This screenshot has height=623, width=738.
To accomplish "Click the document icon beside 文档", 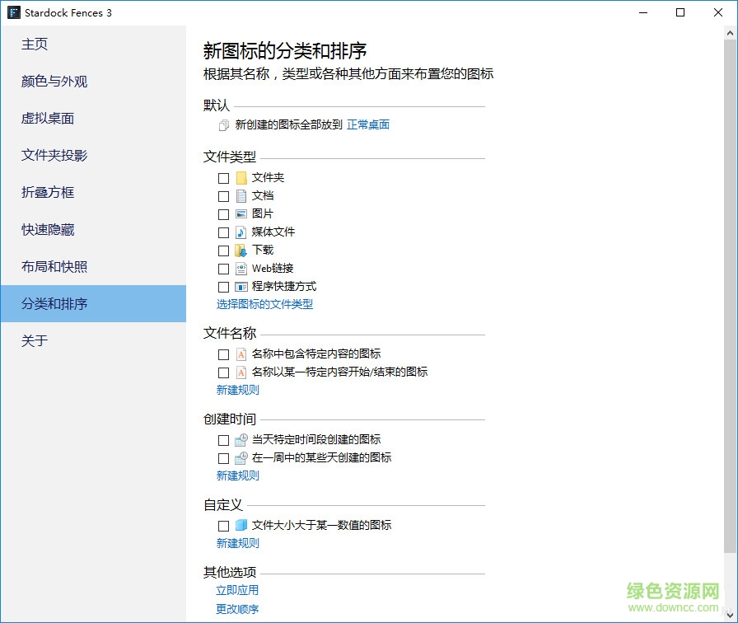I will (241, 196).
